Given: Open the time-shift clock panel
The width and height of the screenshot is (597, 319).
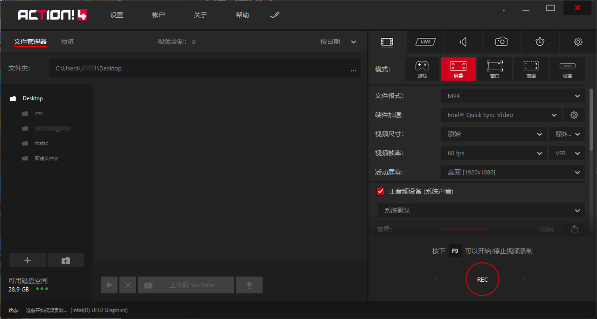Looking at the screenshot, I should click(x=540, y=42).
